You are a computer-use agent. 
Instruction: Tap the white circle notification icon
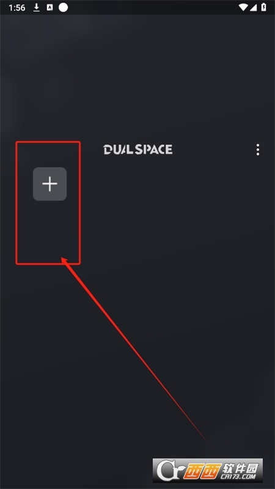coord(64,7)
